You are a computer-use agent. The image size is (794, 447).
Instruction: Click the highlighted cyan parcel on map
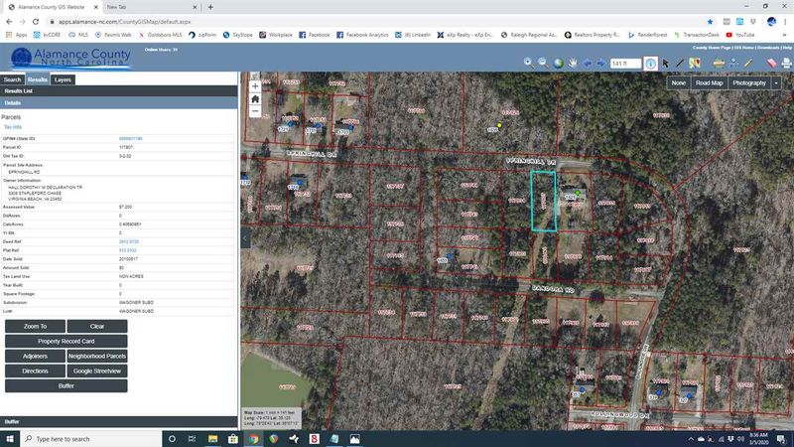[543, 201]
